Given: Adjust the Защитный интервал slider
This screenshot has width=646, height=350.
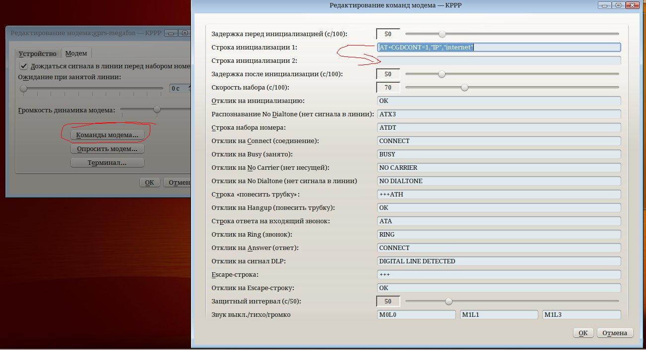Looking at the screenshot, I should pos(512,301).
